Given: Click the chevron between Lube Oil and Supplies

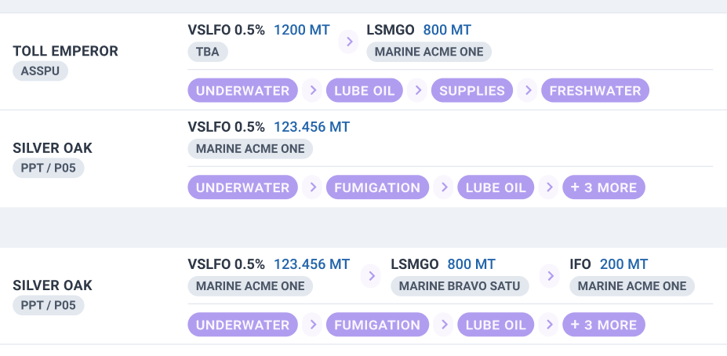Looking at the screenshot, I should 417,90.
